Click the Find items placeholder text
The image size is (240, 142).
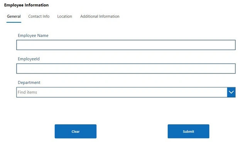(x=27, y=92)
